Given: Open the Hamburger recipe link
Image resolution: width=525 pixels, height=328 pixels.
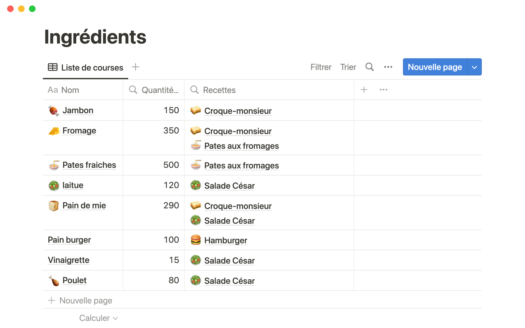Looking at the screenshot, I should click(x=226, y=241).
